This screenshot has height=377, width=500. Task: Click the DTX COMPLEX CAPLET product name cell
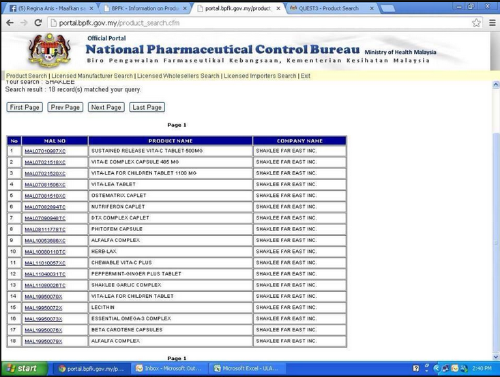[x=171, y=218]
